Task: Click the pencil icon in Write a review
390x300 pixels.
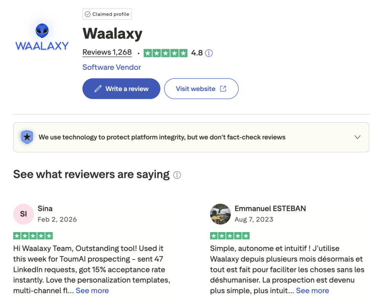Action: tap(98, 89)
